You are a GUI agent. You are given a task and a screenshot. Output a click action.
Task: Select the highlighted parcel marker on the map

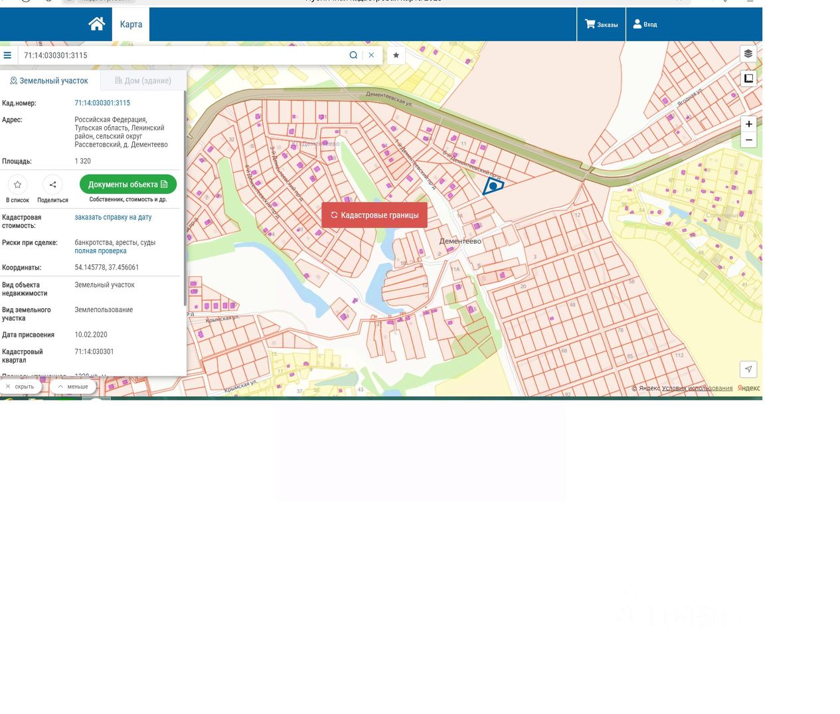(x=493, y=186)
